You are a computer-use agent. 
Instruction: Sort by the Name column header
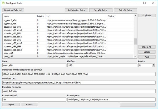(x=19, y=16)
